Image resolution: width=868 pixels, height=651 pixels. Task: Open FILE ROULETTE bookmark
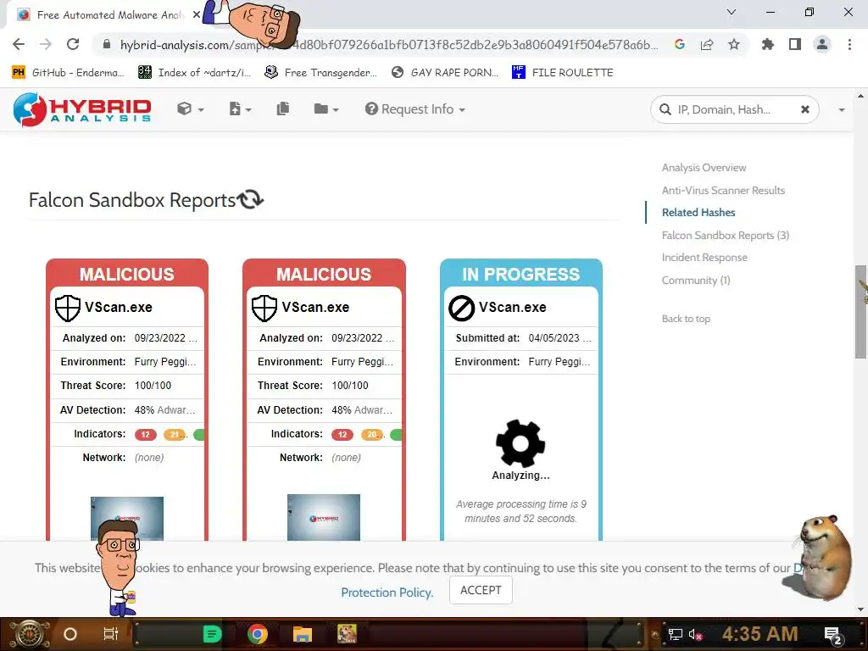click(563, 73)
